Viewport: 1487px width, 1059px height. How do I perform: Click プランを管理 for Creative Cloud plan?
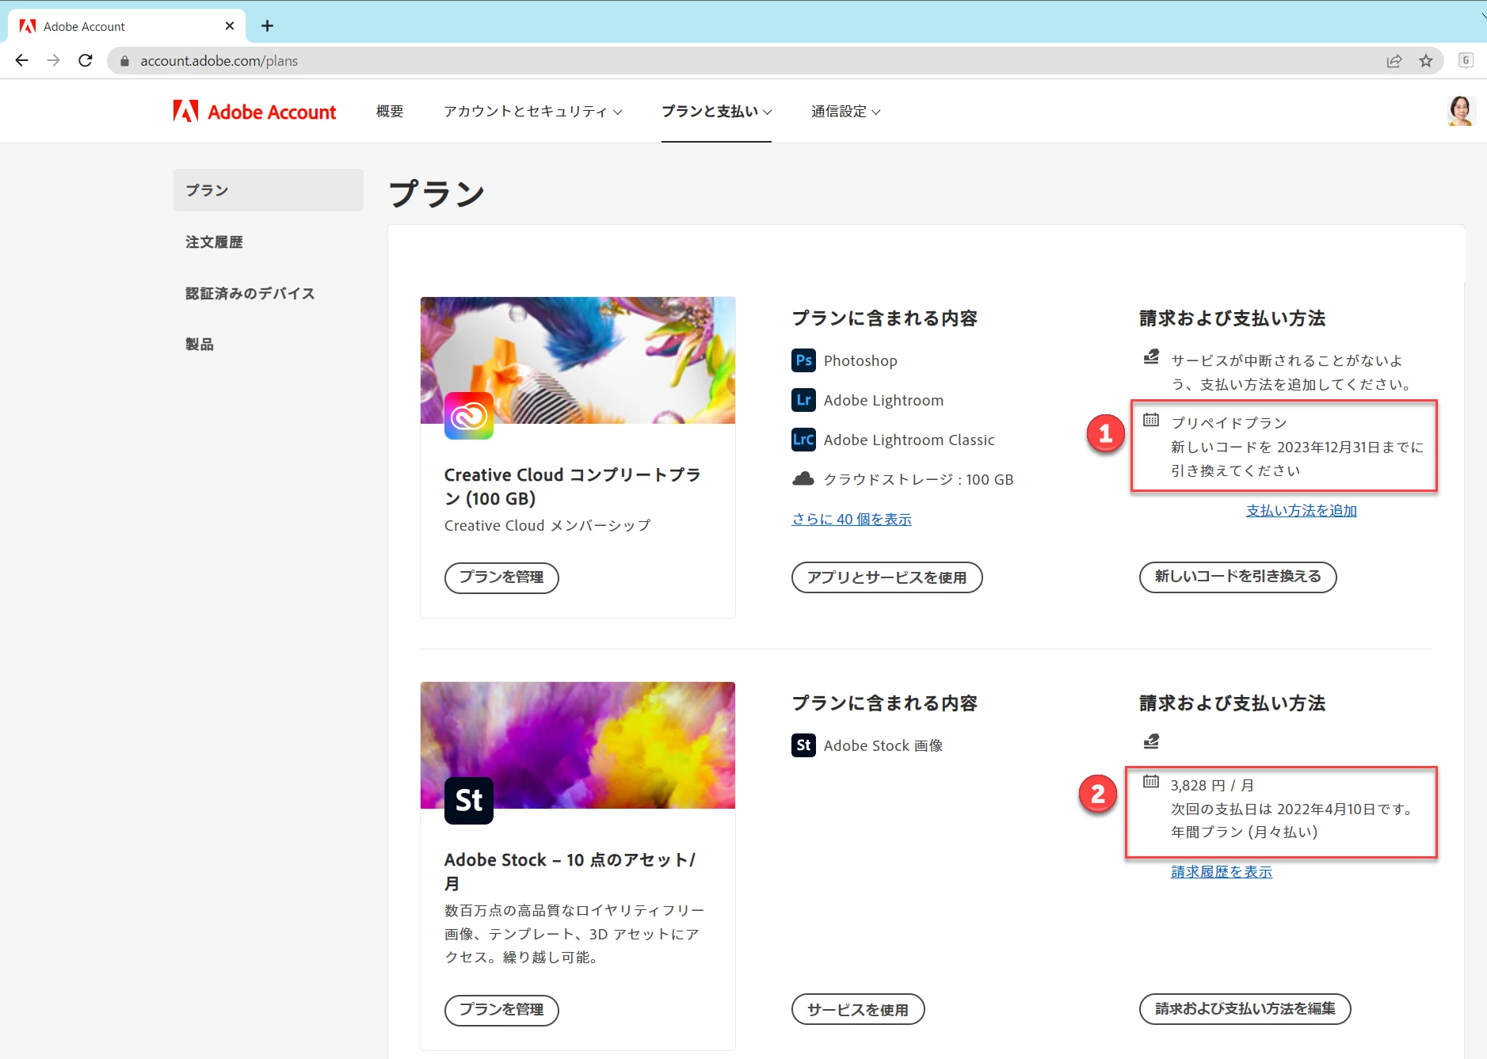pyautogui.click(x=501, y=577)
